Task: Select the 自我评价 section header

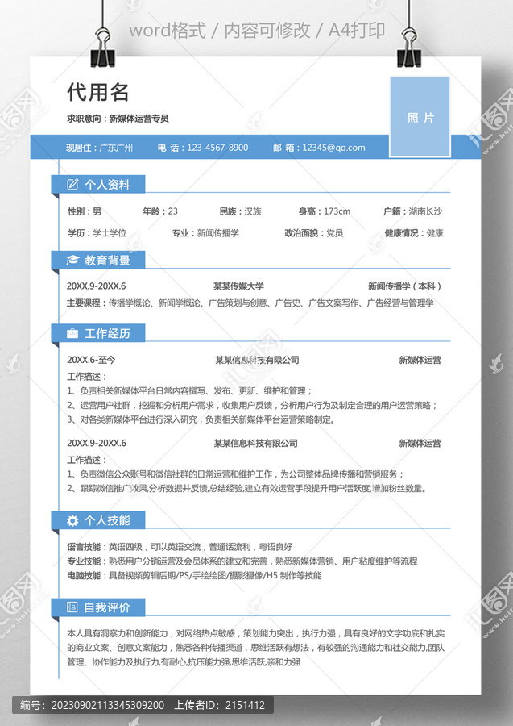Action: pos(98,607)
